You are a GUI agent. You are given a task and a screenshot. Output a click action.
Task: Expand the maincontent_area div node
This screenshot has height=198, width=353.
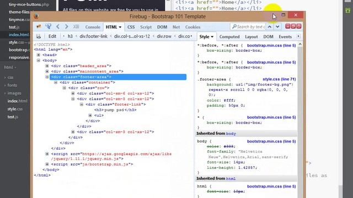(47, 71)
